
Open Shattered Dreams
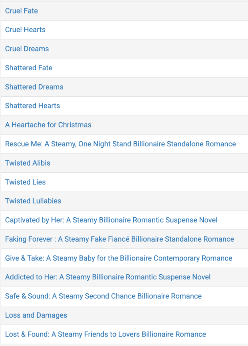tap(34, 87)
